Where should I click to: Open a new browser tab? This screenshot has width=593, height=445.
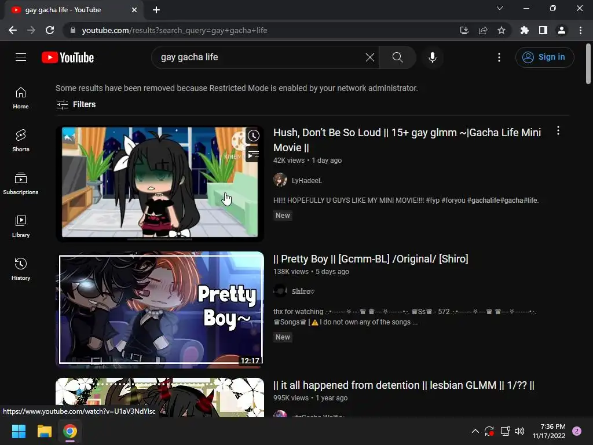(x=156, y=10)
